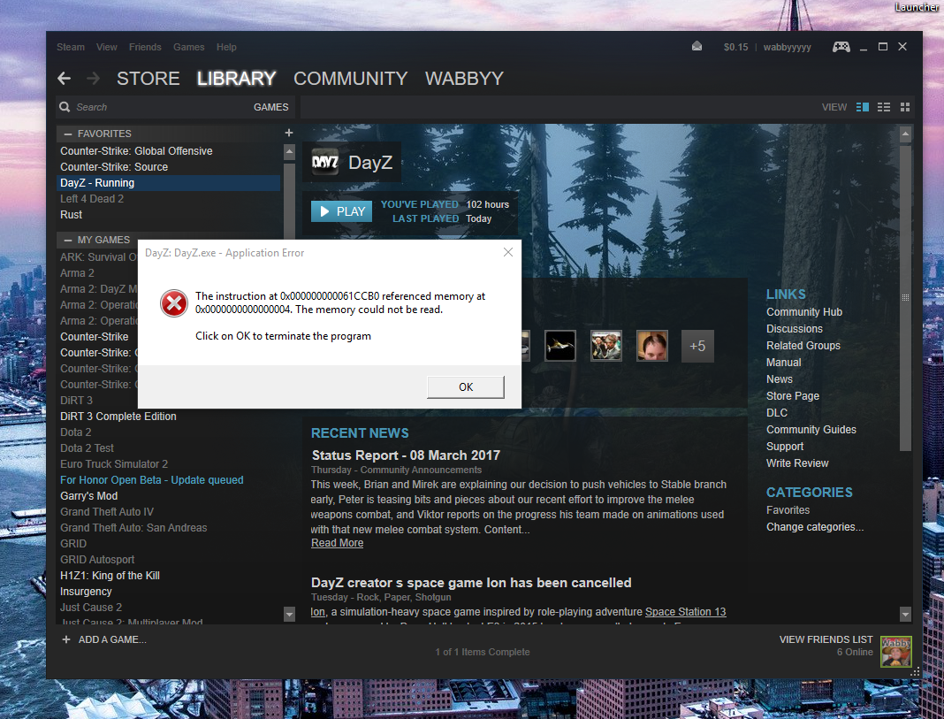This screenshot has width=944, height=719.
Task: Close the Application Error dialog
Action: 508,252
